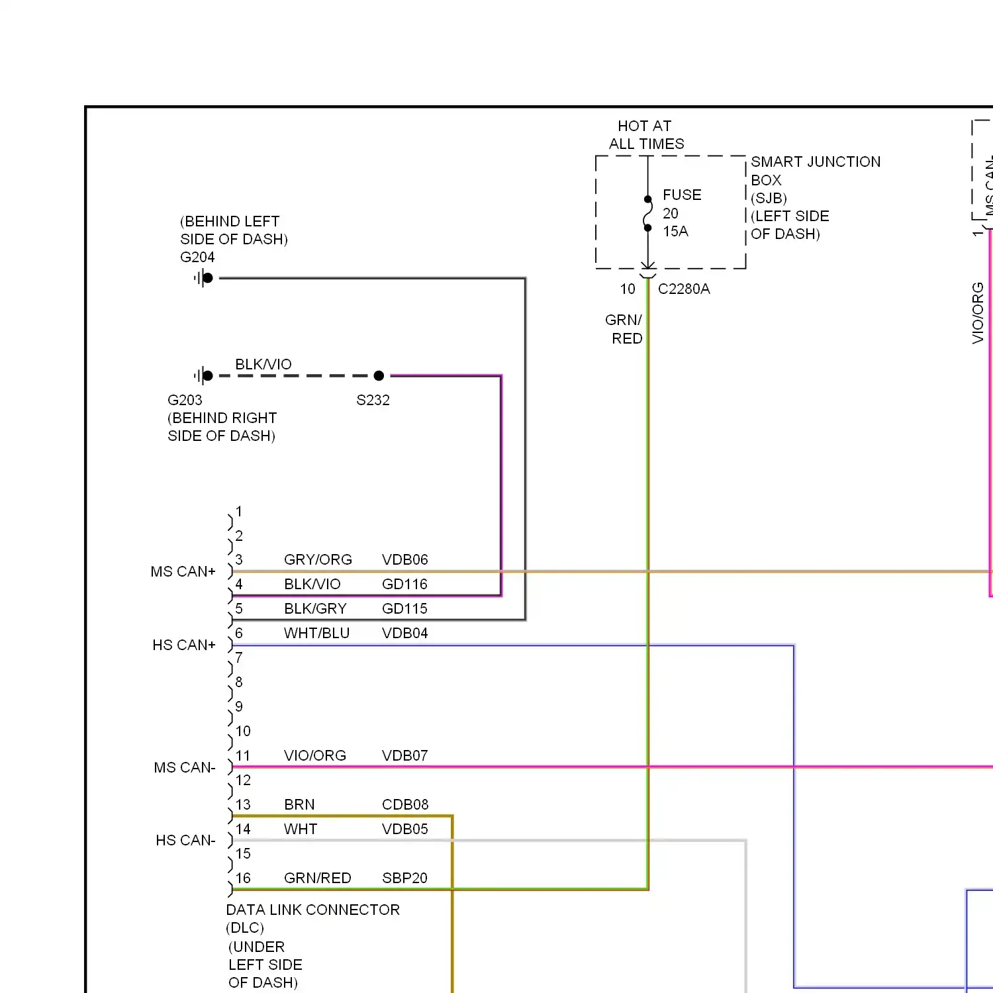This screenshot has width=993, height=993.
Task: Select the G203 label text
Action: [185, 400]
